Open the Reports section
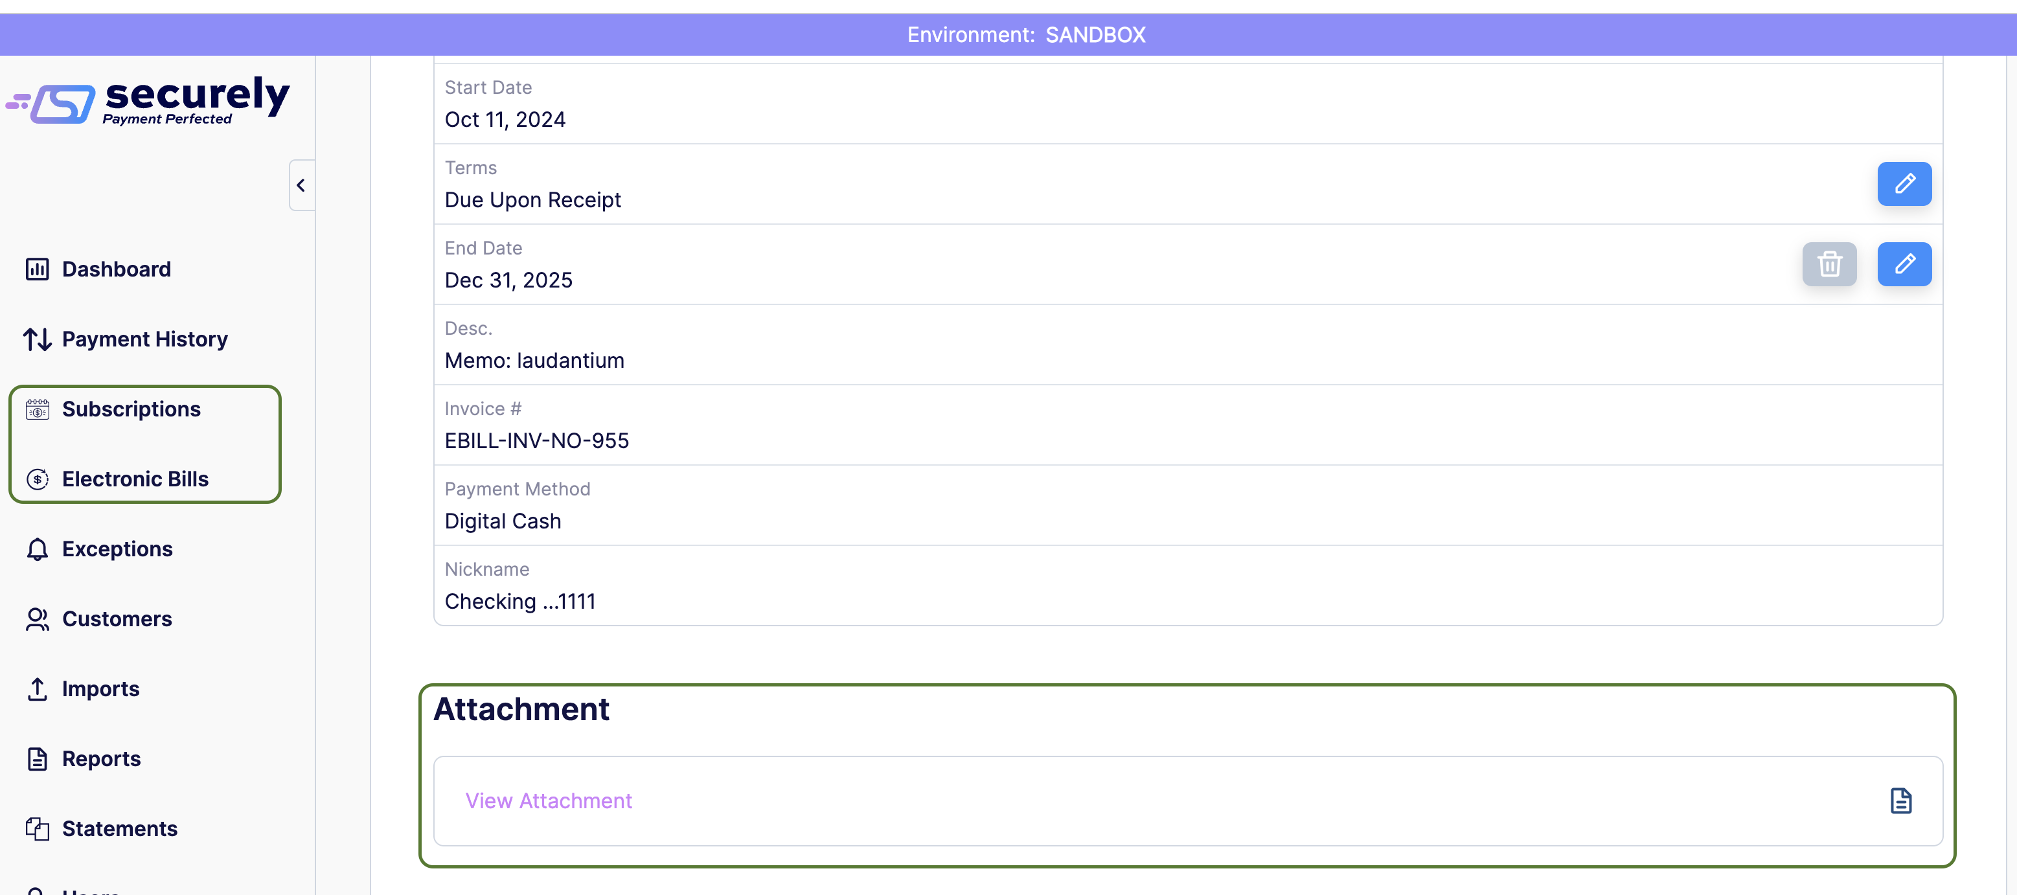Viewport: 2017px width, 895px height. pos(101,759)
